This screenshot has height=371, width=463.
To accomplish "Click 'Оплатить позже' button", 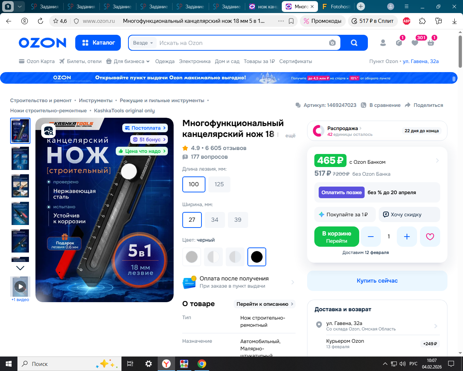I will [x=341, y=192].
